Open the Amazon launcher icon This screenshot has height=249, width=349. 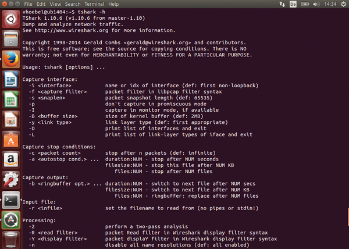(x=10, y=159)
